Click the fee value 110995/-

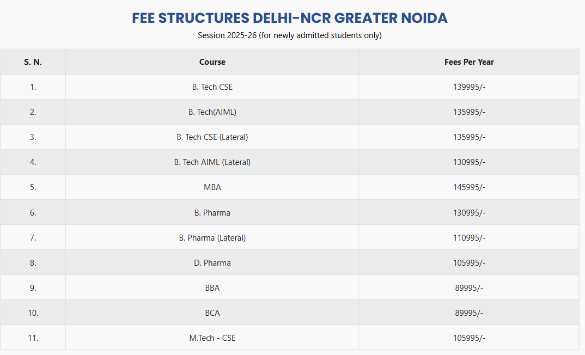[x=469, y=237]
